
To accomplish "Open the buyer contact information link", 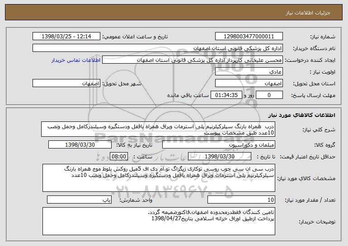I will point(75,60).
